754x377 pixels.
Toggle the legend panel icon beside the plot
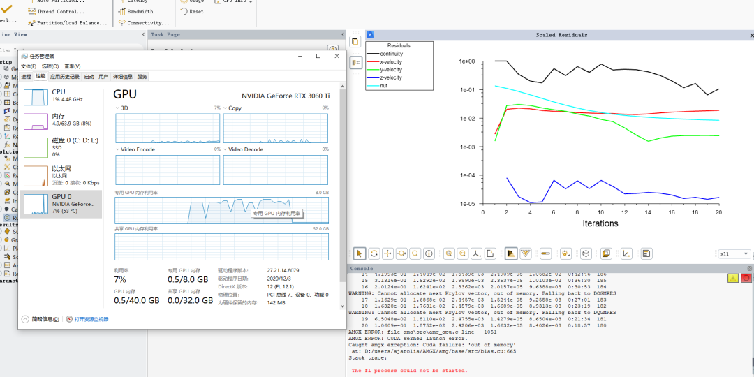(x=355, y=63)
